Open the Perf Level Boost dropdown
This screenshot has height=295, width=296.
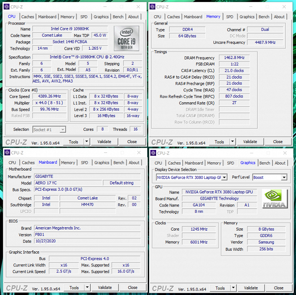(x=284, y=177)
